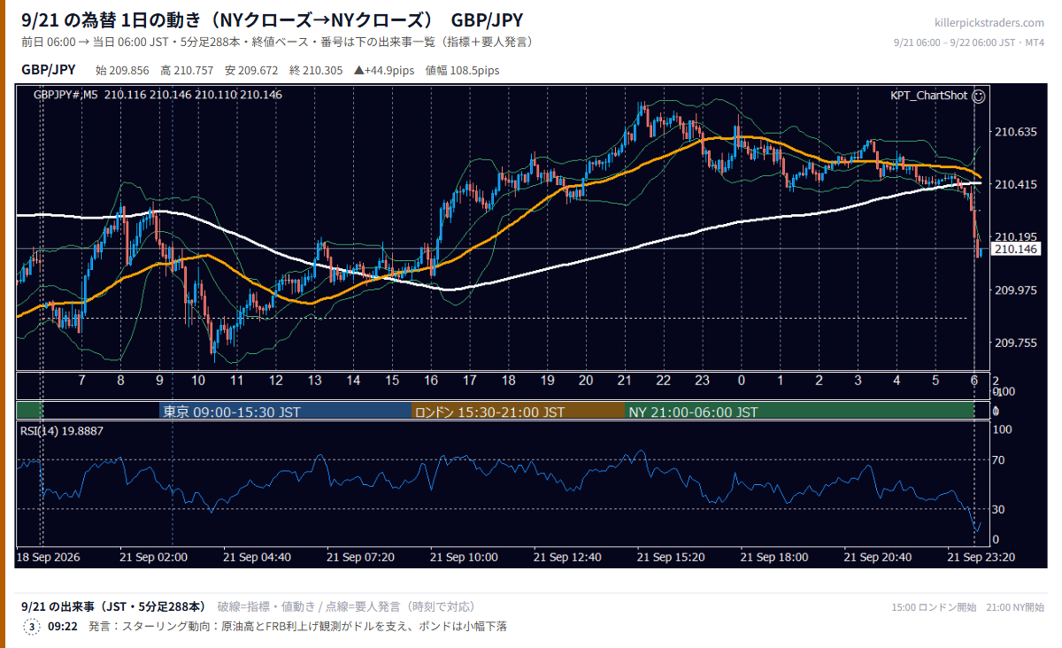Click the RSI 100 level label

click(1003, 429)
